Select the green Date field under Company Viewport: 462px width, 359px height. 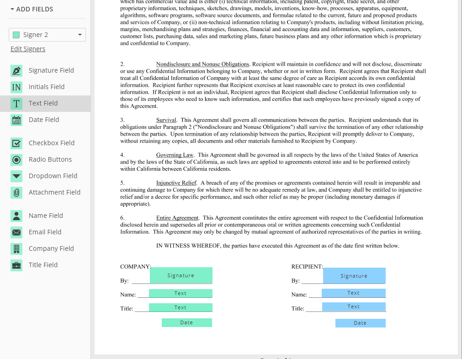point(187,323)
